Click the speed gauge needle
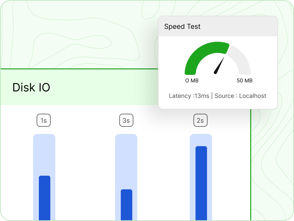 (x=219, y=66)
